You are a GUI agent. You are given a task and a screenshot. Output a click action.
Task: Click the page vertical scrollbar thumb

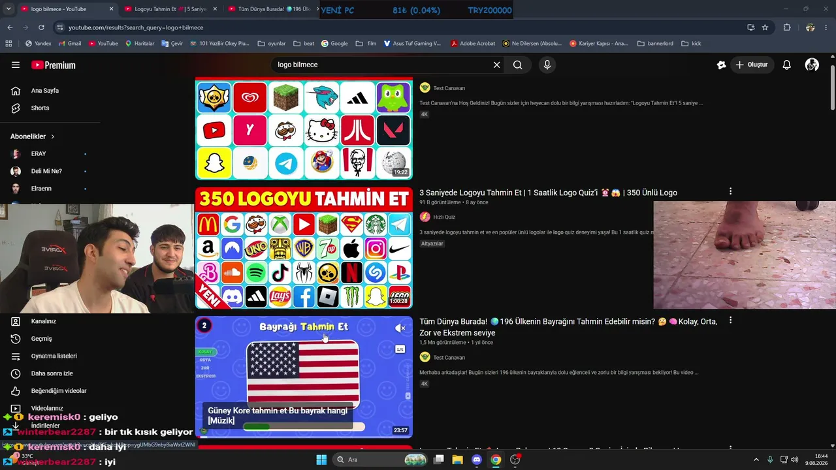[x=832, y=87]
